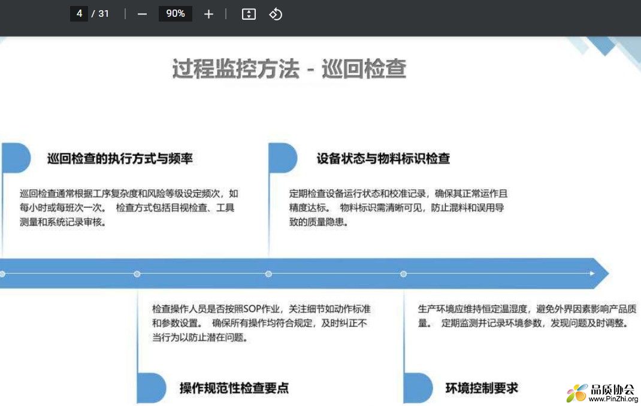Select the slide title 过程监控方法 - 巡回检查

(289, 69)
